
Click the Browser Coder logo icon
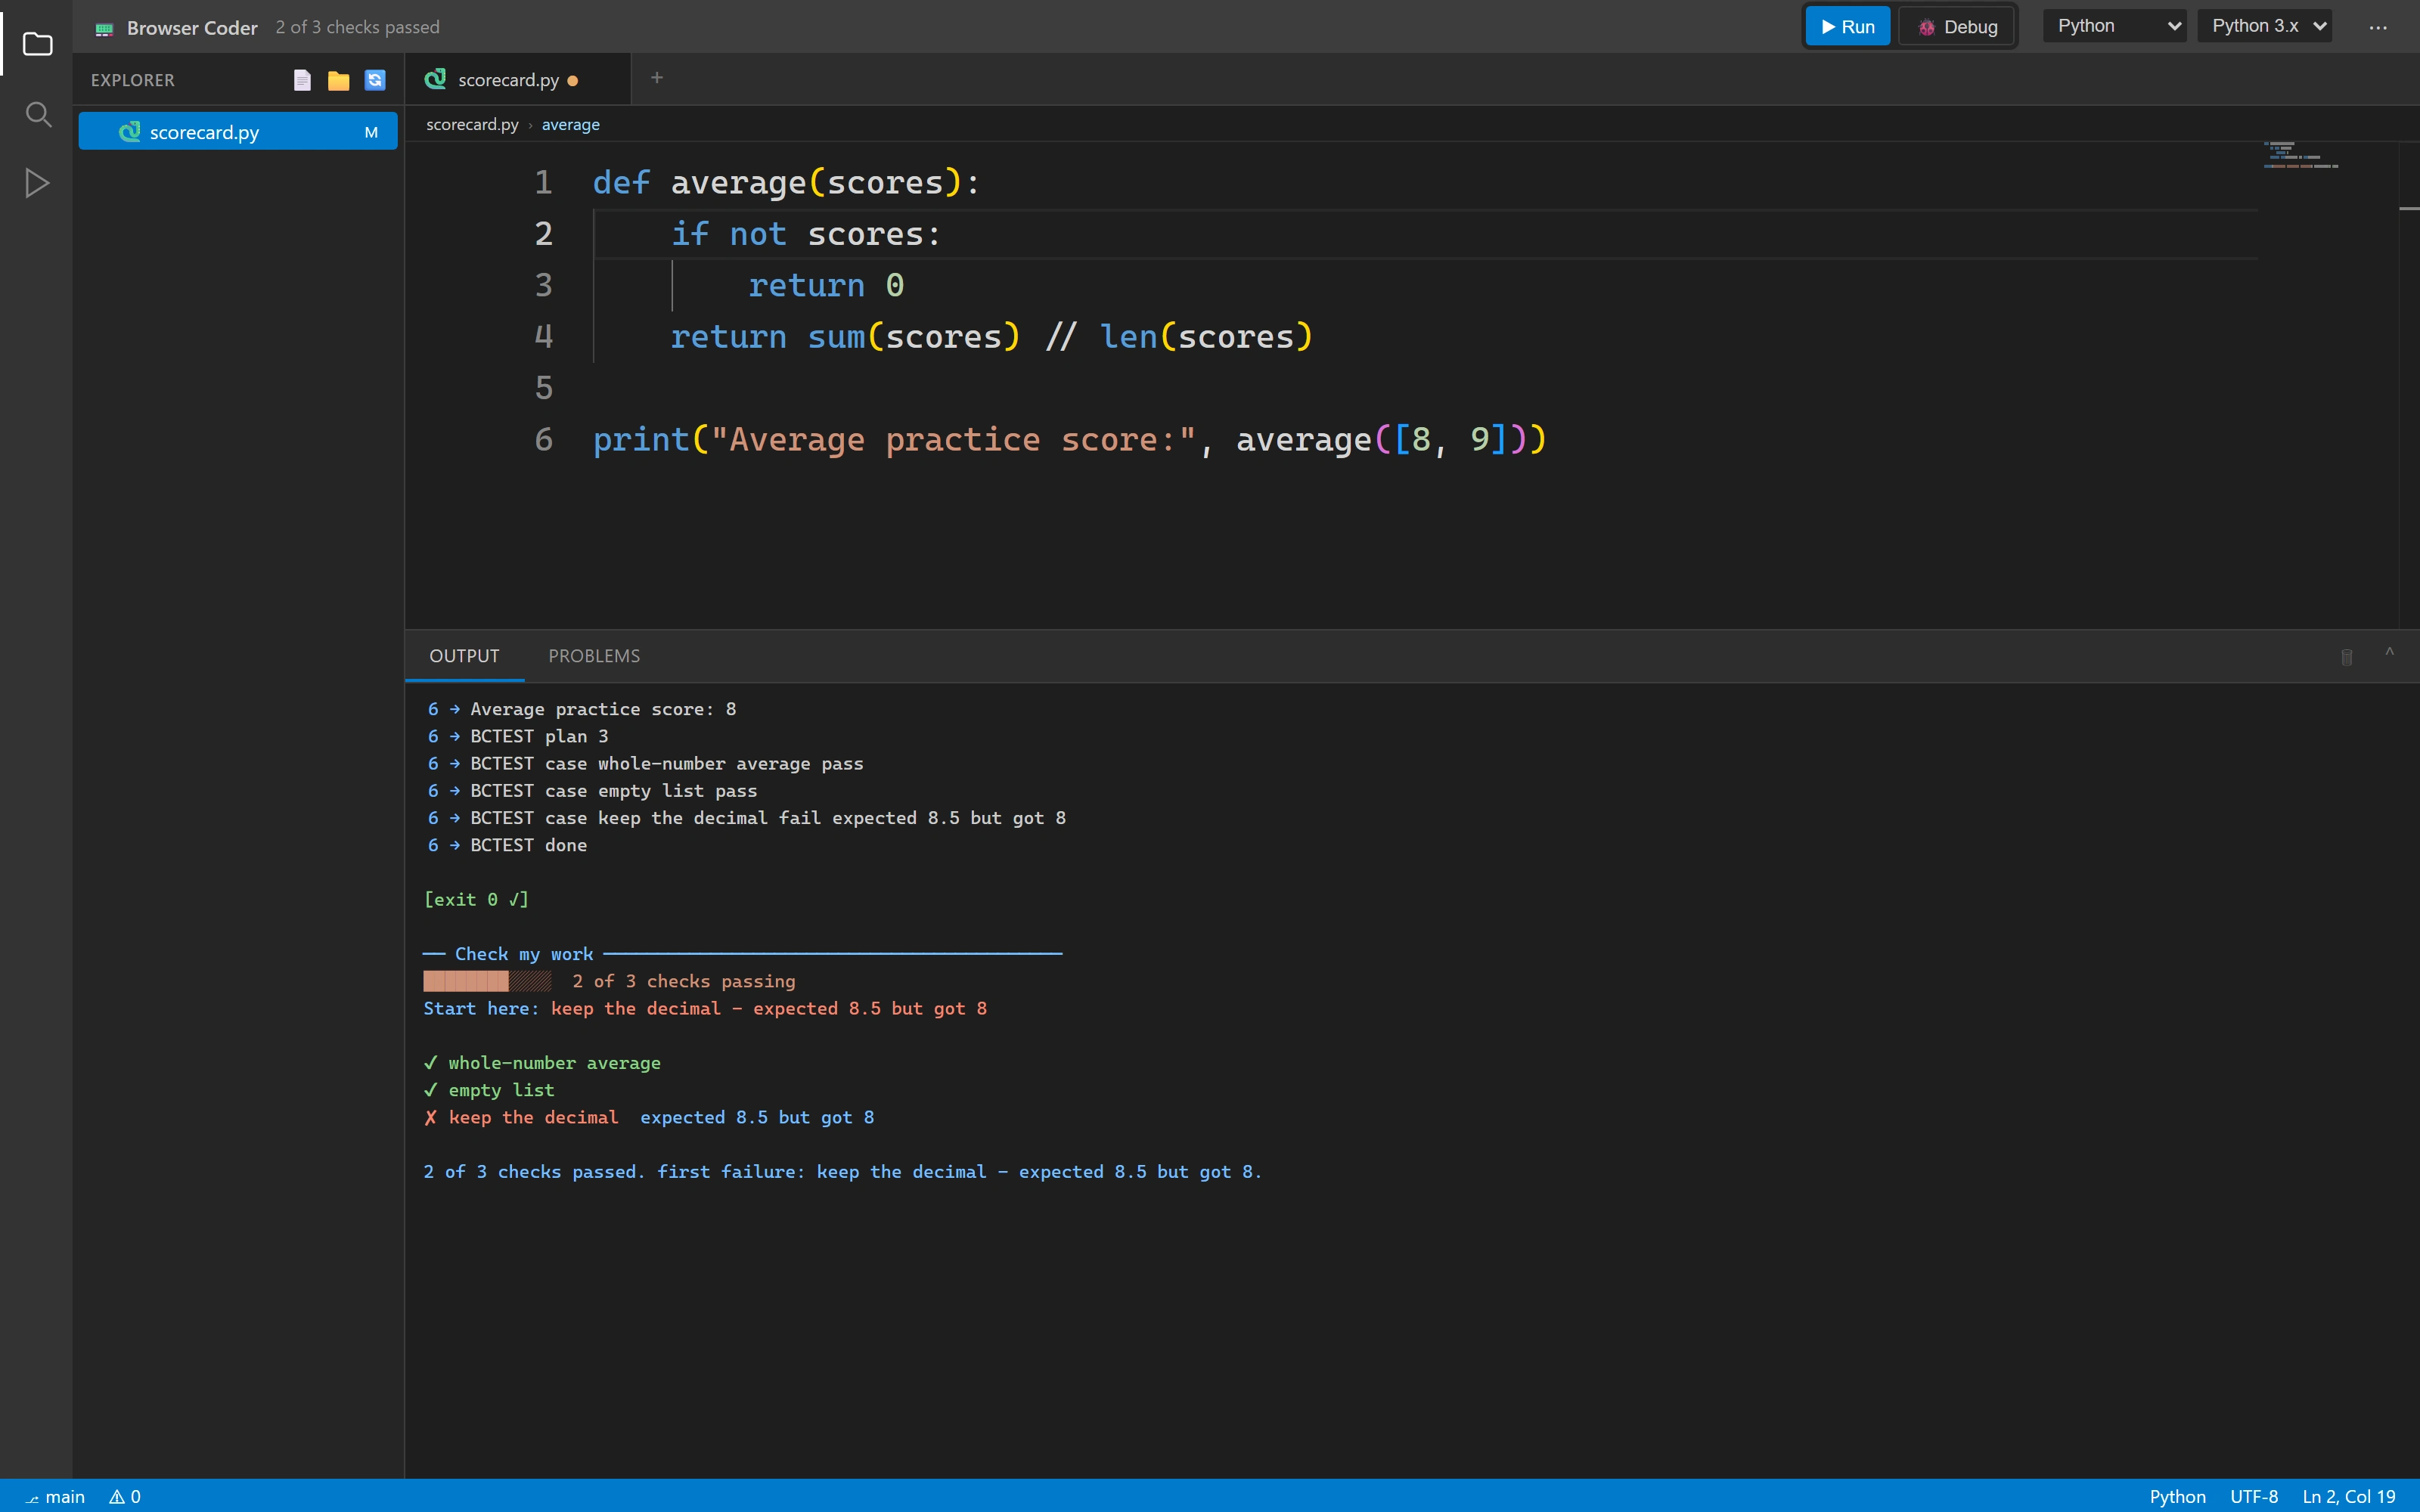tap(104, 28)
